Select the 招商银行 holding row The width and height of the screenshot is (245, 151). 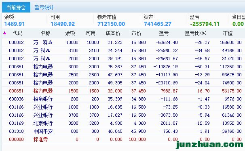123,99
